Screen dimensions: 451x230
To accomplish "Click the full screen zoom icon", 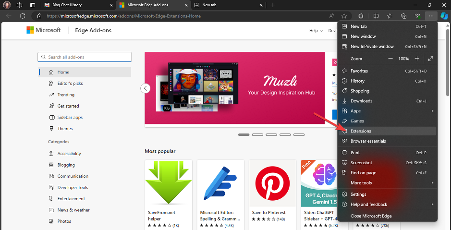I will tap(430, 59).
